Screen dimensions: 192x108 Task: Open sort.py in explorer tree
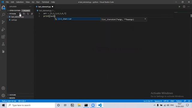[14, 20]
